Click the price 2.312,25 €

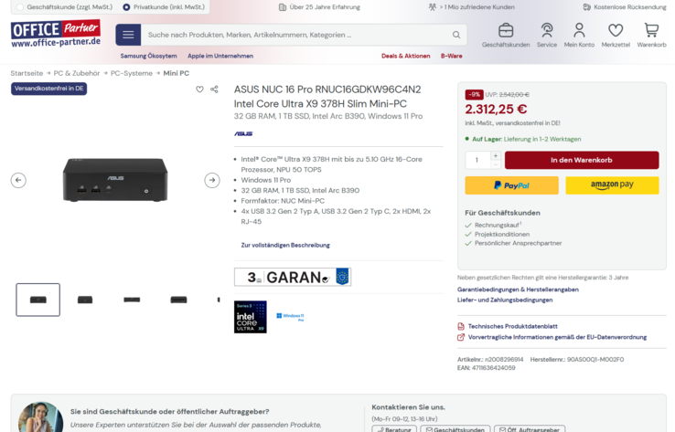[496, 110]
